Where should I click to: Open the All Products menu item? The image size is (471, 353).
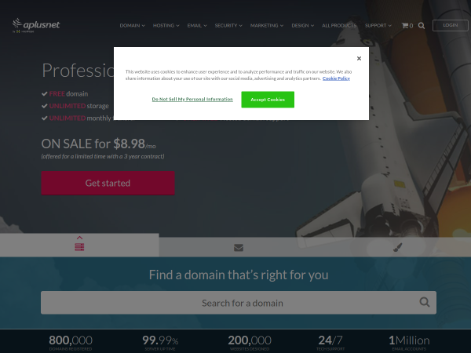pos(339,26)
